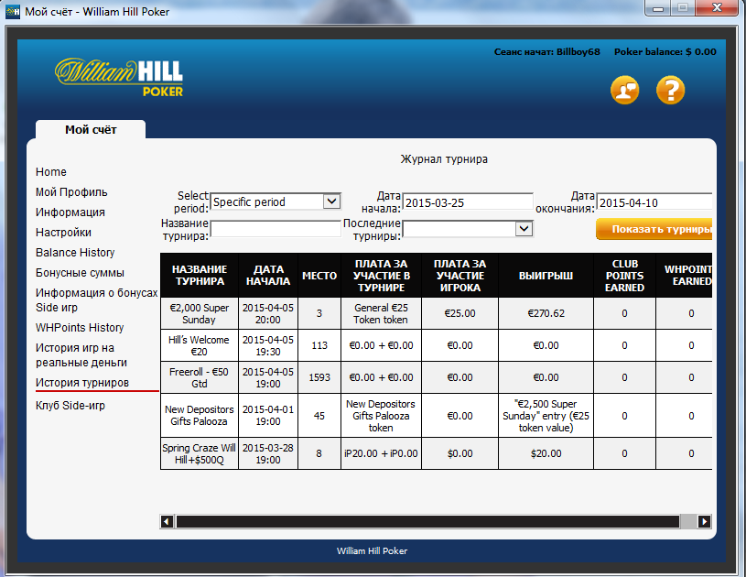Open the Информация sidebar item
The height and width of the screenshot is (577, 746).
(x=70, y=212)
